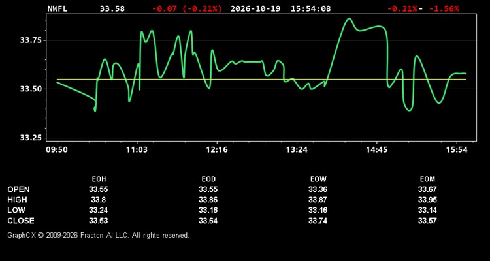
Task: Click the GraphCIX copyright notice text
Action: click(x=98, y=235)
